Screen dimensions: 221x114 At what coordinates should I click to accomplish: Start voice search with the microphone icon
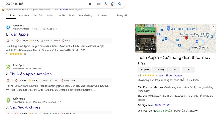click(106, 4)
